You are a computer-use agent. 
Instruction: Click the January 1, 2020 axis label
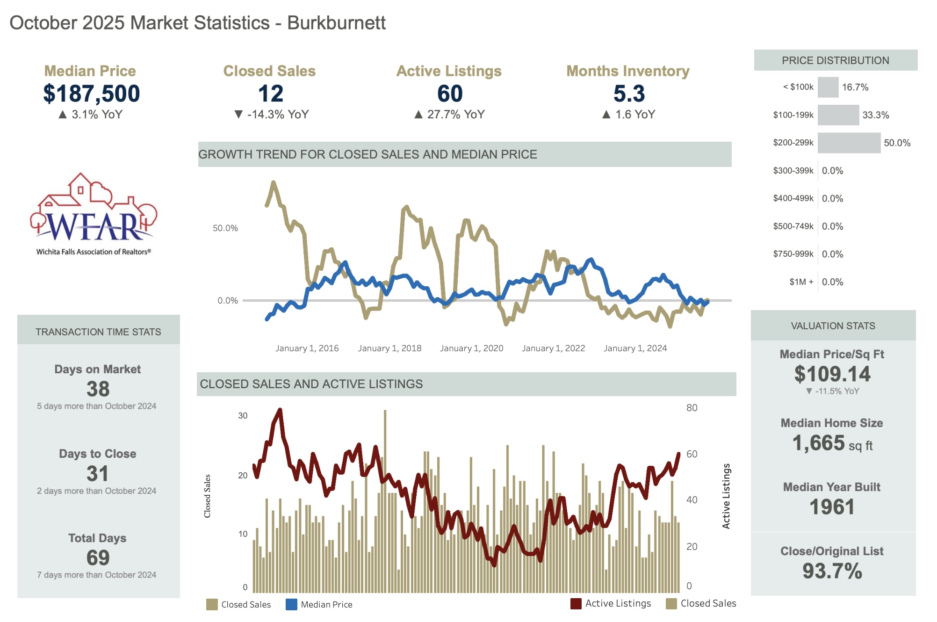pos(471,348)
